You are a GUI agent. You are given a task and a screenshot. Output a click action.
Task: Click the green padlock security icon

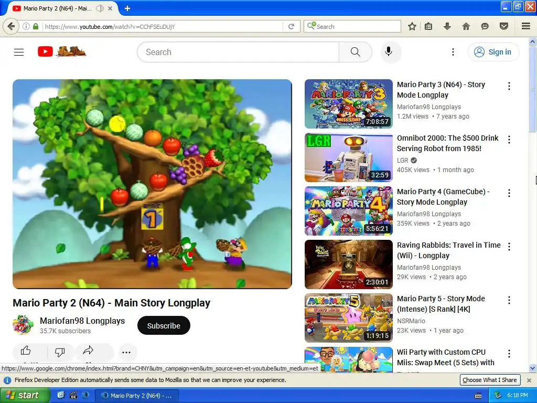tap(36, 26)
